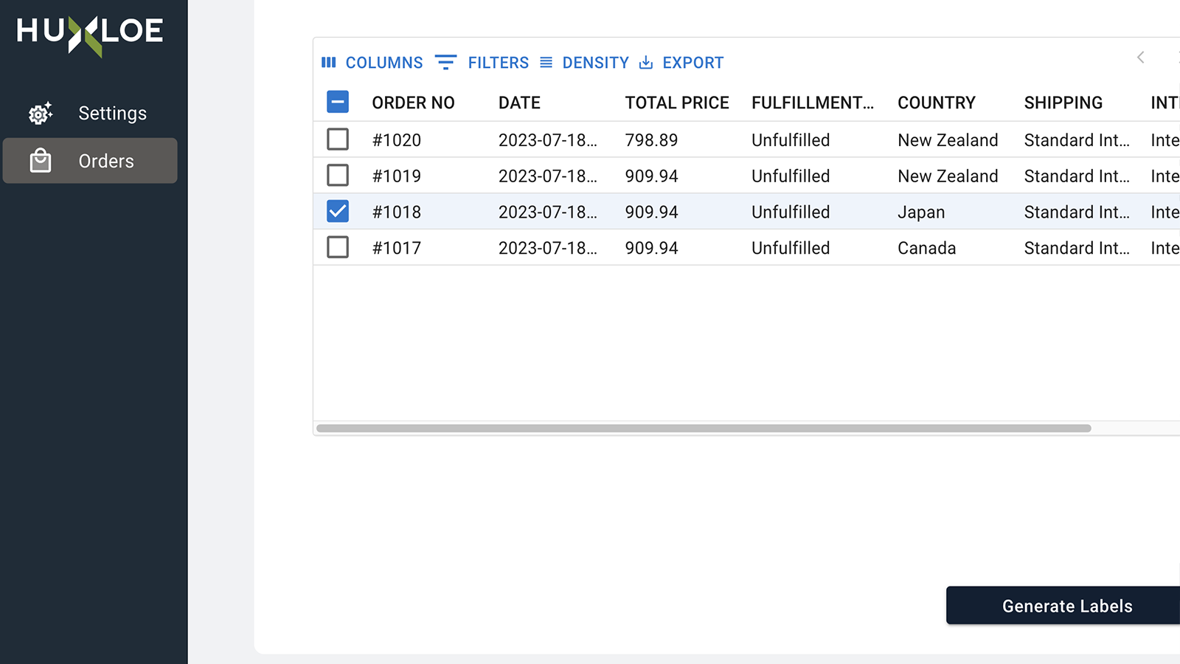
Task: Toggle the select-all header checkbox
Action: 338,102
